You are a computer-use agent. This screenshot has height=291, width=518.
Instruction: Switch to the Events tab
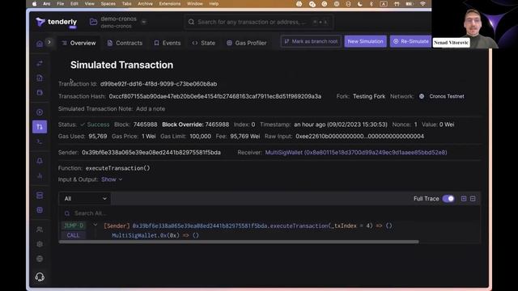168,43
